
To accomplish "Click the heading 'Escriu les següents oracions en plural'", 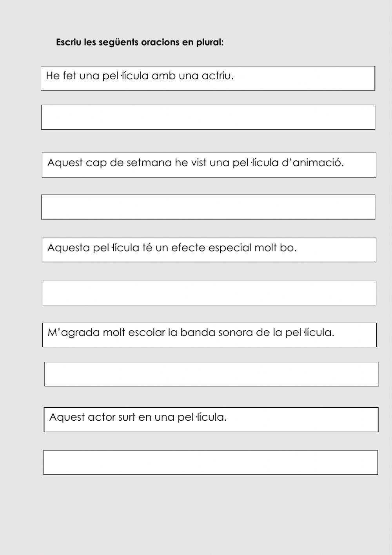I will pyautogui.click(x=140, y=42).
